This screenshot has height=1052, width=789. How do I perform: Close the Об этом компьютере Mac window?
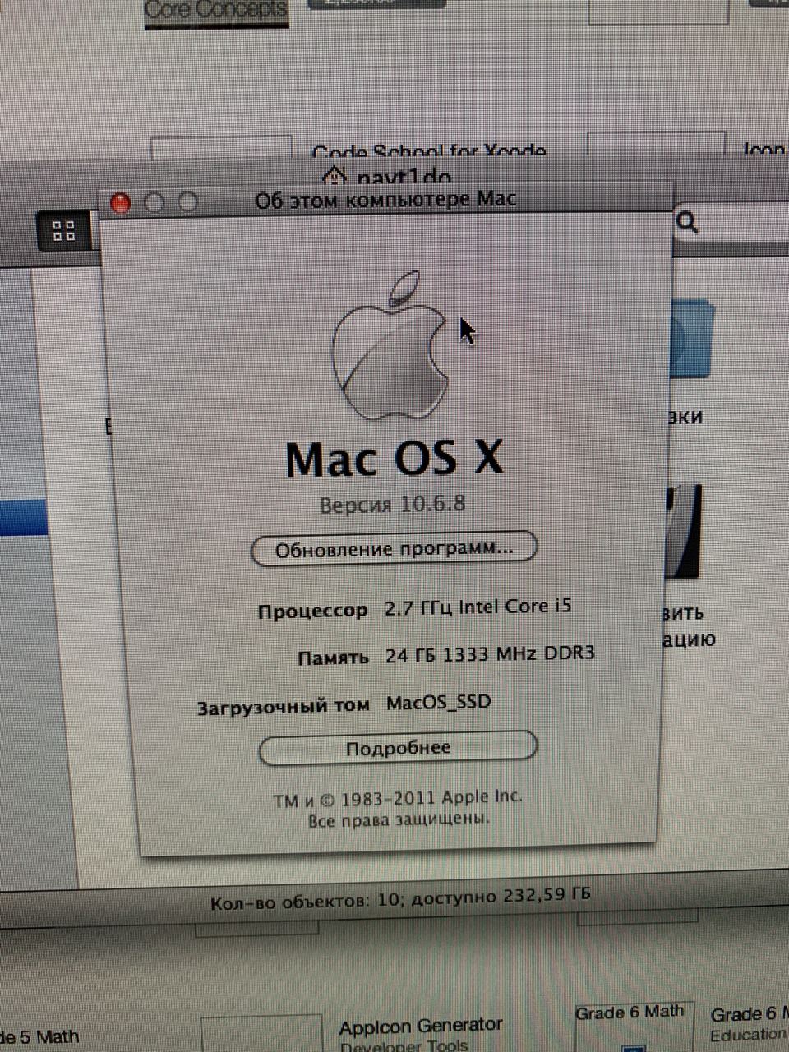click(121, 203)
